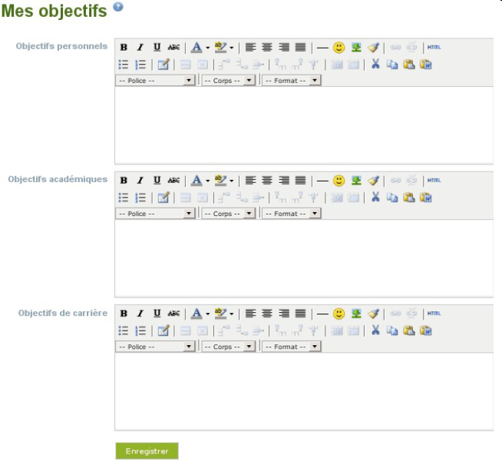The image size is (502, 462).
Task: Insert bulleted list in Objectifs personnels editor
Action: pyautogui.click(x=124, y=65)
